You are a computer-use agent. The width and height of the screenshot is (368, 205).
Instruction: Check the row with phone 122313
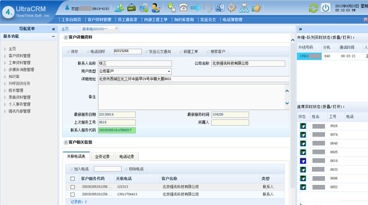[x=72, y=187]
